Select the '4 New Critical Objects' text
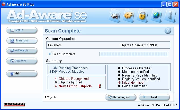 click(x=73, y=86)
